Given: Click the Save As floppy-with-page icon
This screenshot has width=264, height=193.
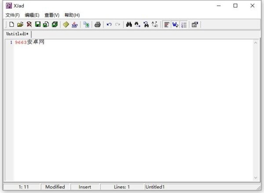Looking at the screenshot, I should (46, 25).
